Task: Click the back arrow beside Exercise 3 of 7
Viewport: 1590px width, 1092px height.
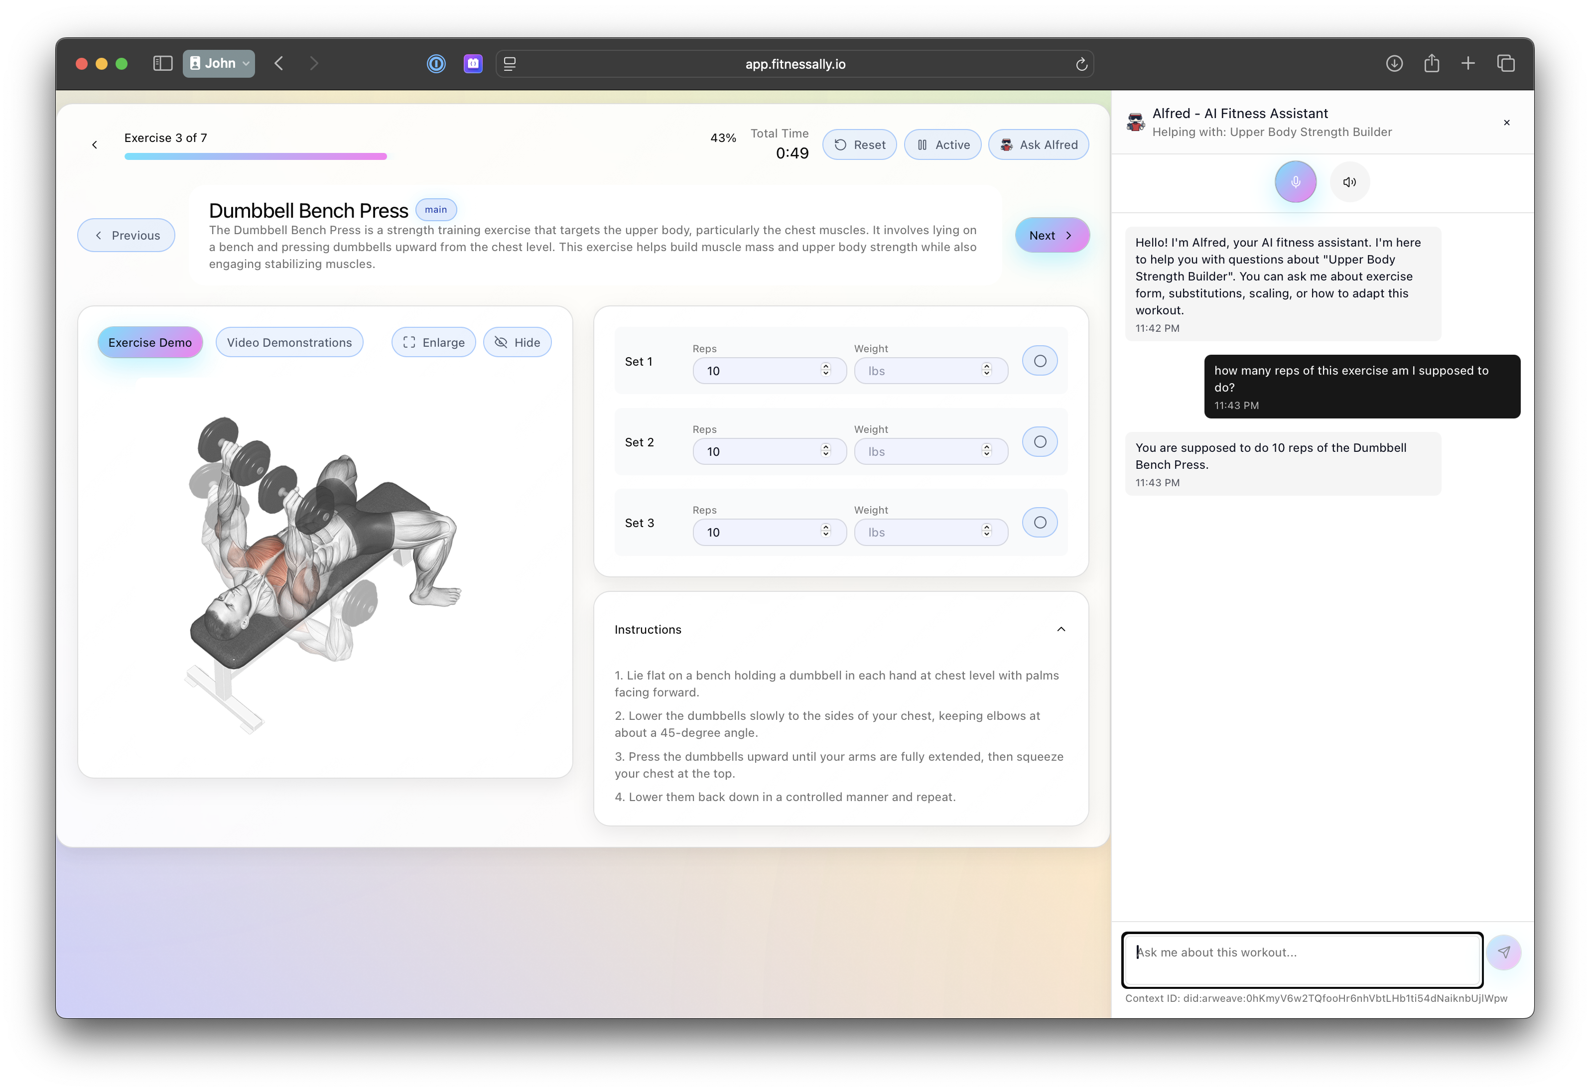Action: coord(95,145)
